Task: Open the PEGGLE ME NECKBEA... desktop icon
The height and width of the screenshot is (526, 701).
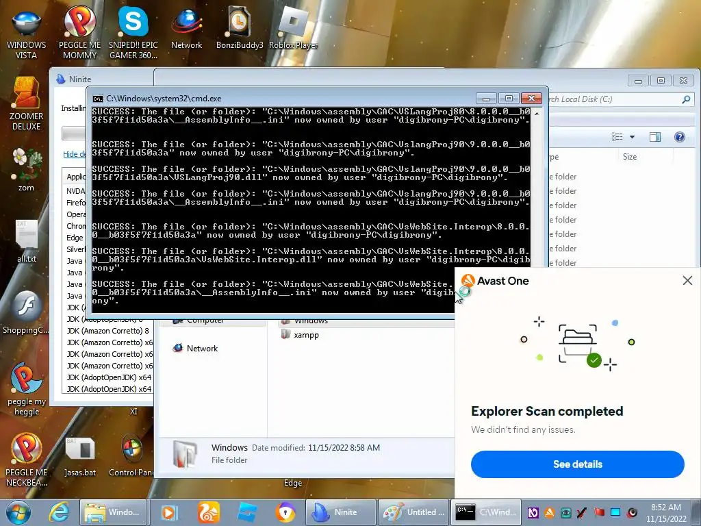Action: [26, 460]
